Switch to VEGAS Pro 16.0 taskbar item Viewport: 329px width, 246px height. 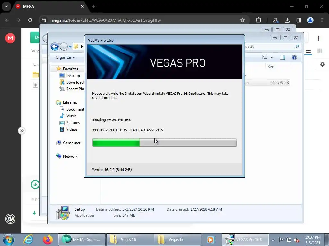pyautogui.click(x=245, y=240)
